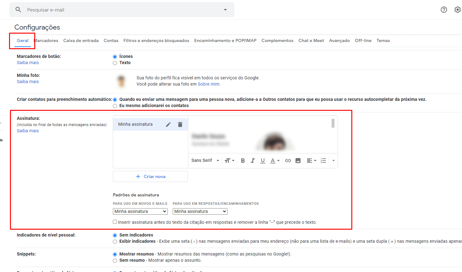The width and height of the screenshot is (462, 272).
Task: Select Exibir indicadores option
Action: click(x=115, y=242)
